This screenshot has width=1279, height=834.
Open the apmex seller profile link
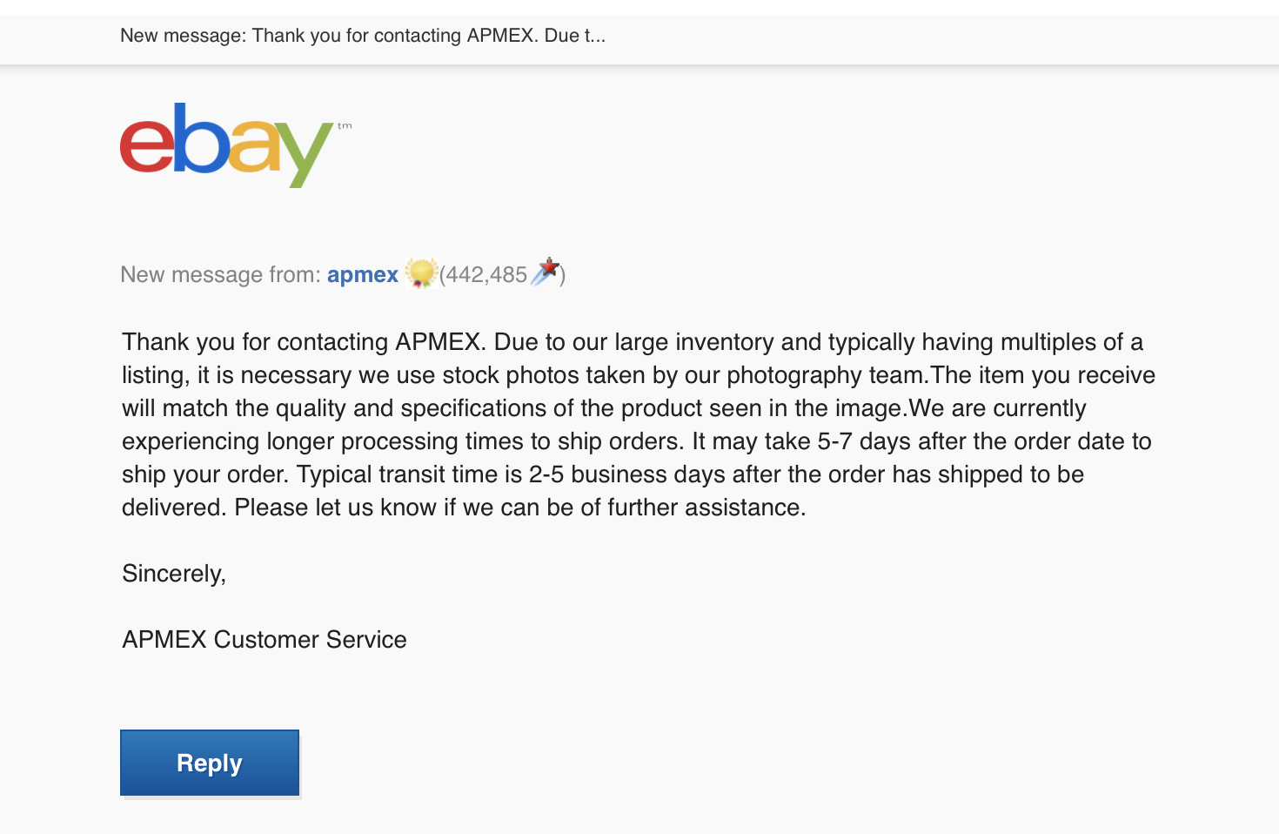(362, 275)
